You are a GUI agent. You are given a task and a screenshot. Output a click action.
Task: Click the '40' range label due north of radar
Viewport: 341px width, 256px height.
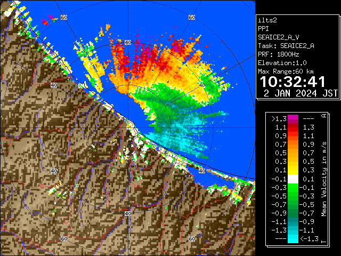point(128,43)
